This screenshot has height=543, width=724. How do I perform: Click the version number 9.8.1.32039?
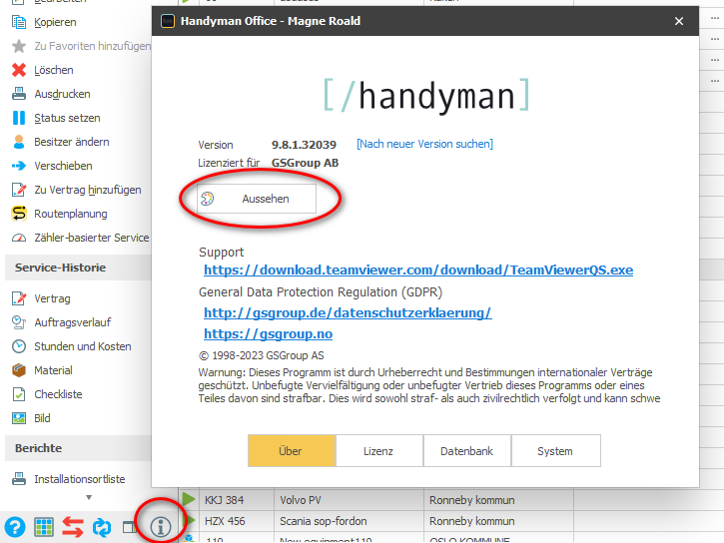pyautogui.click(x=304, y=145)
